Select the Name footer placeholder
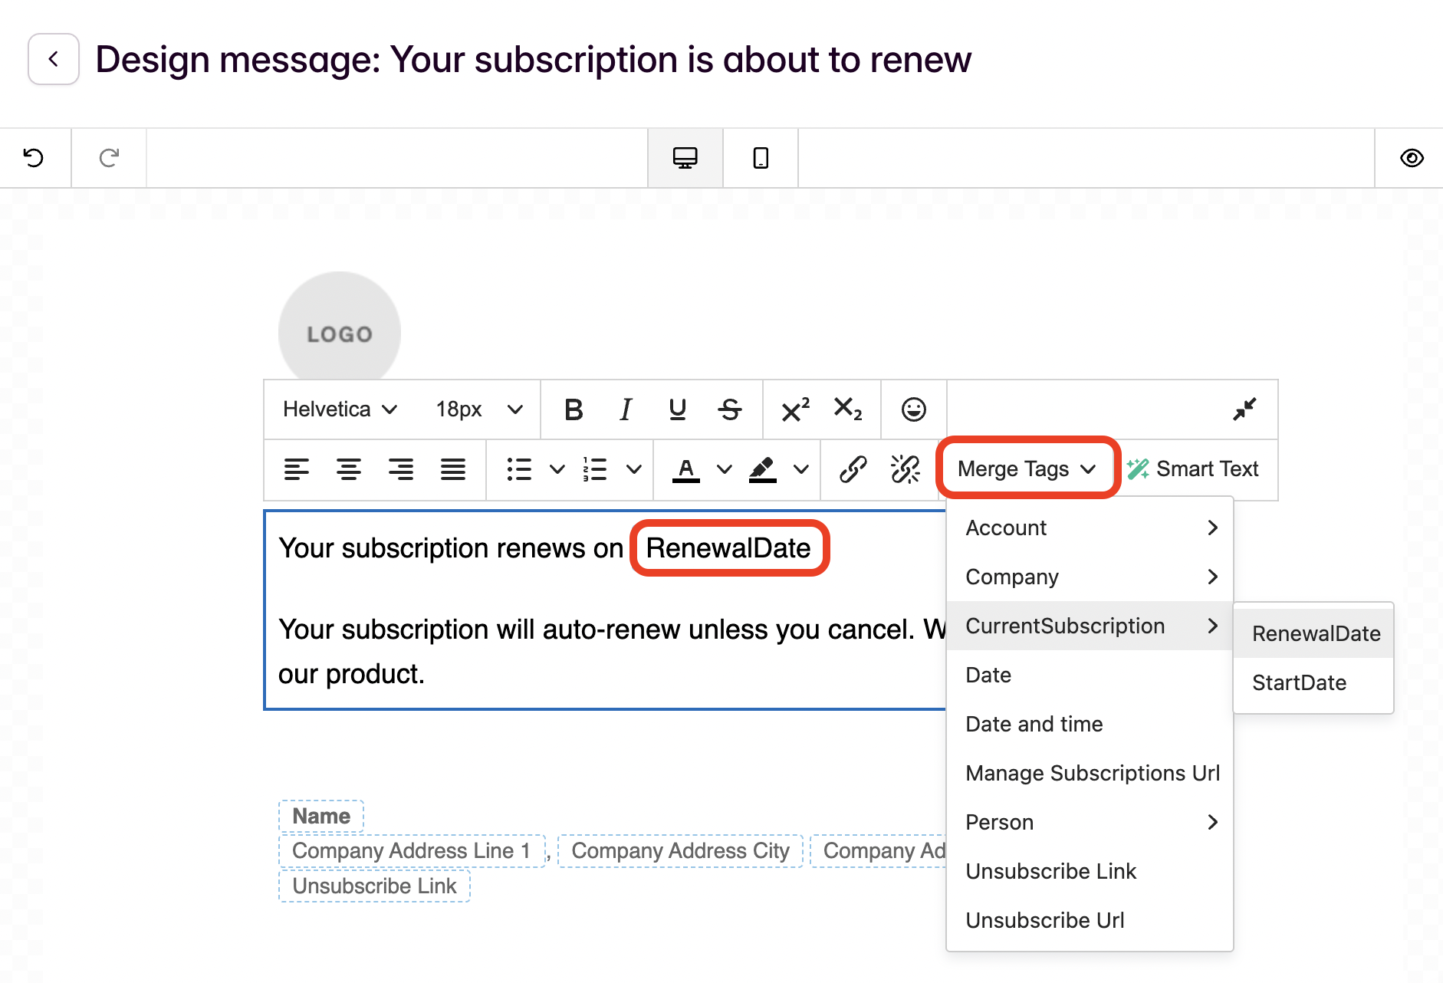The height and width of the screenshot is (983, 1443). click(321, 816)
